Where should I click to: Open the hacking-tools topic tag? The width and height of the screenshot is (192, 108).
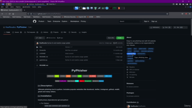pyautogui.click(x=141, y=54)
